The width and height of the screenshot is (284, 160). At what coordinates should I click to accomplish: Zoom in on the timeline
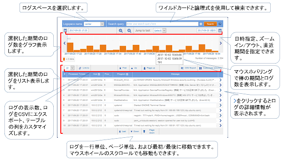point(121,31)
